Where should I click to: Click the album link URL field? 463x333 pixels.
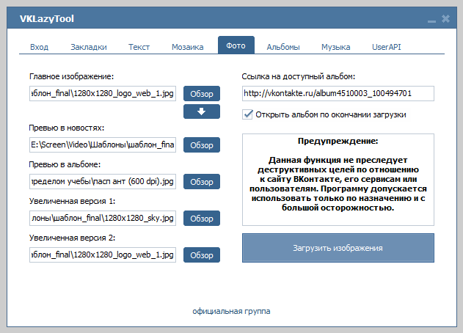click(x=338, y=94)
